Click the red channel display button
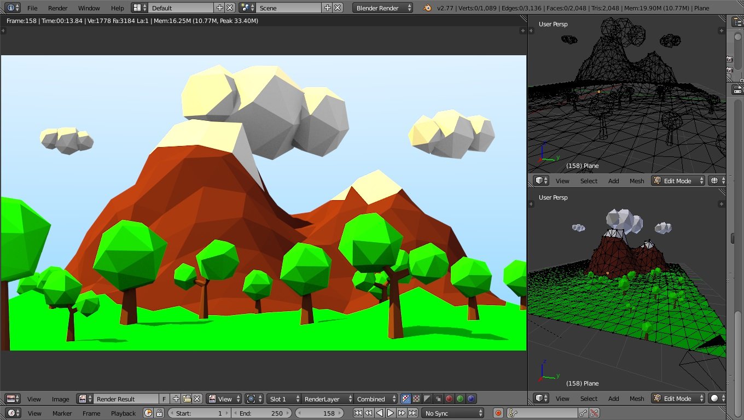 449,399
